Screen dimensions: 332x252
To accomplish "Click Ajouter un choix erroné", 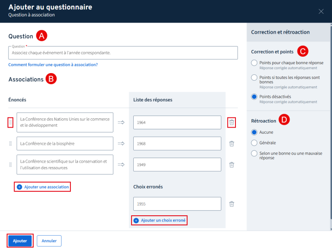I will point(160,220).
